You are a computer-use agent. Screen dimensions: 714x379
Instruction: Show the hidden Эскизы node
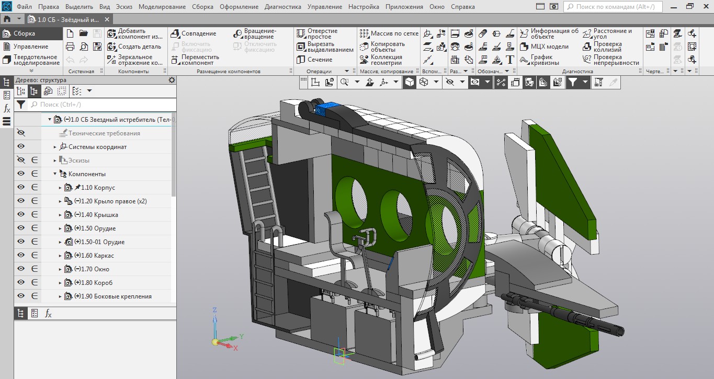point(21,160)
